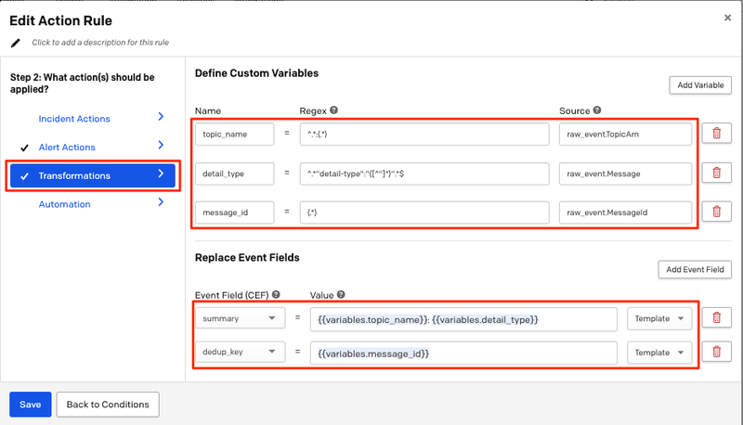Open the dedup_key event field dropdown
The image size is (743, 425).
(241, 352)
